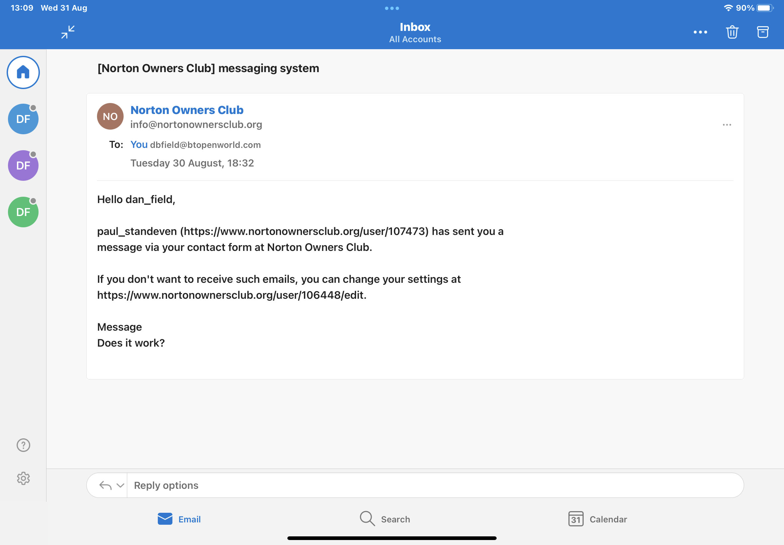Open the toolbar more options menu
784x545 pixels.
[x=700, y=32]
